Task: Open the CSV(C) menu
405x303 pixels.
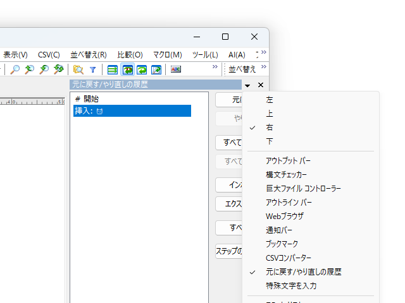Action: 49,55
